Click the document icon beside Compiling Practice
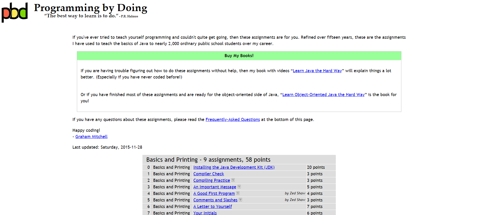The height and width of the screenshot is (215, 479). click(233, 180)
